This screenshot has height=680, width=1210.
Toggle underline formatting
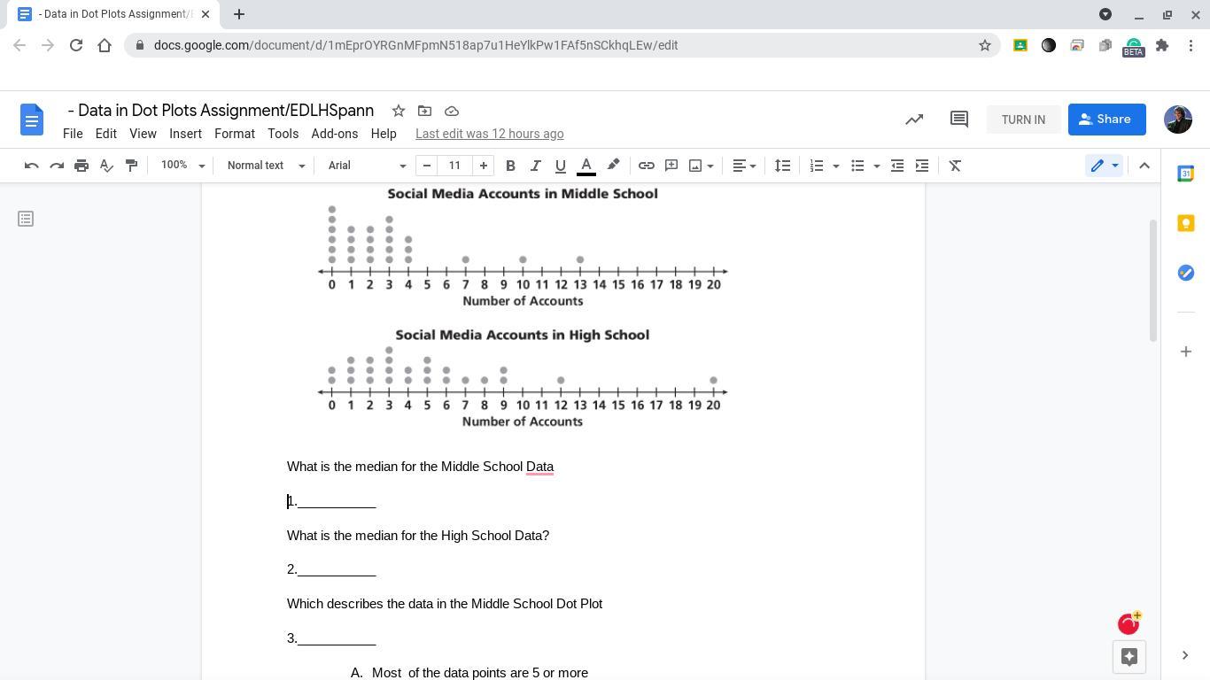pyautogui.click(x=560, y=166)
